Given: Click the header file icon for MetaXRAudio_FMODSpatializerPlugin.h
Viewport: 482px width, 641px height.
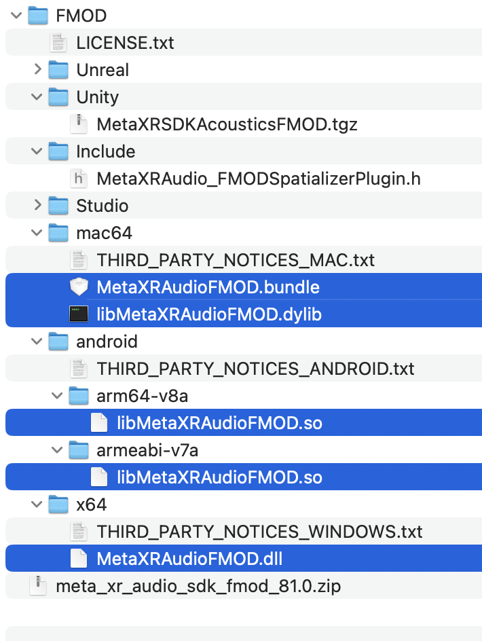Looking at the screenshot, I should coord(79,179).
